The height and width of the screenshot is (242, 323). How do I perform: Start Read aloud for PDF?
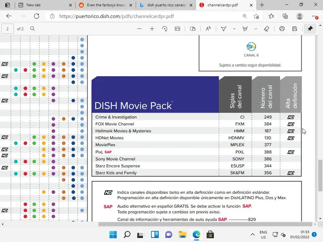(x=208, y=29)
